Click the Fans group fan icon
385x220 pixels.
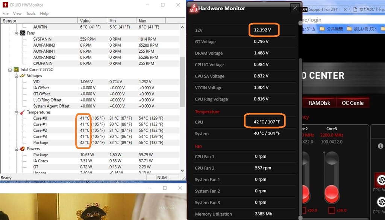(22, 33)
